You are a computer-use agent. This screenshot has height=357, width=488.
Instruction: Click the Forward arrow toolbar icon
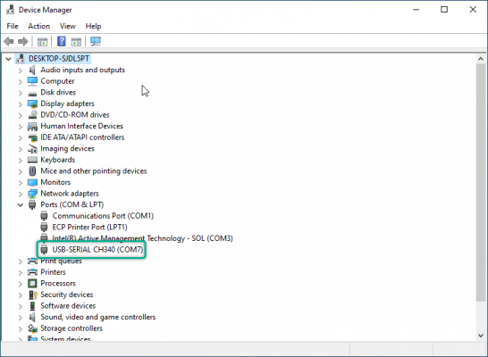pos(23,41)
